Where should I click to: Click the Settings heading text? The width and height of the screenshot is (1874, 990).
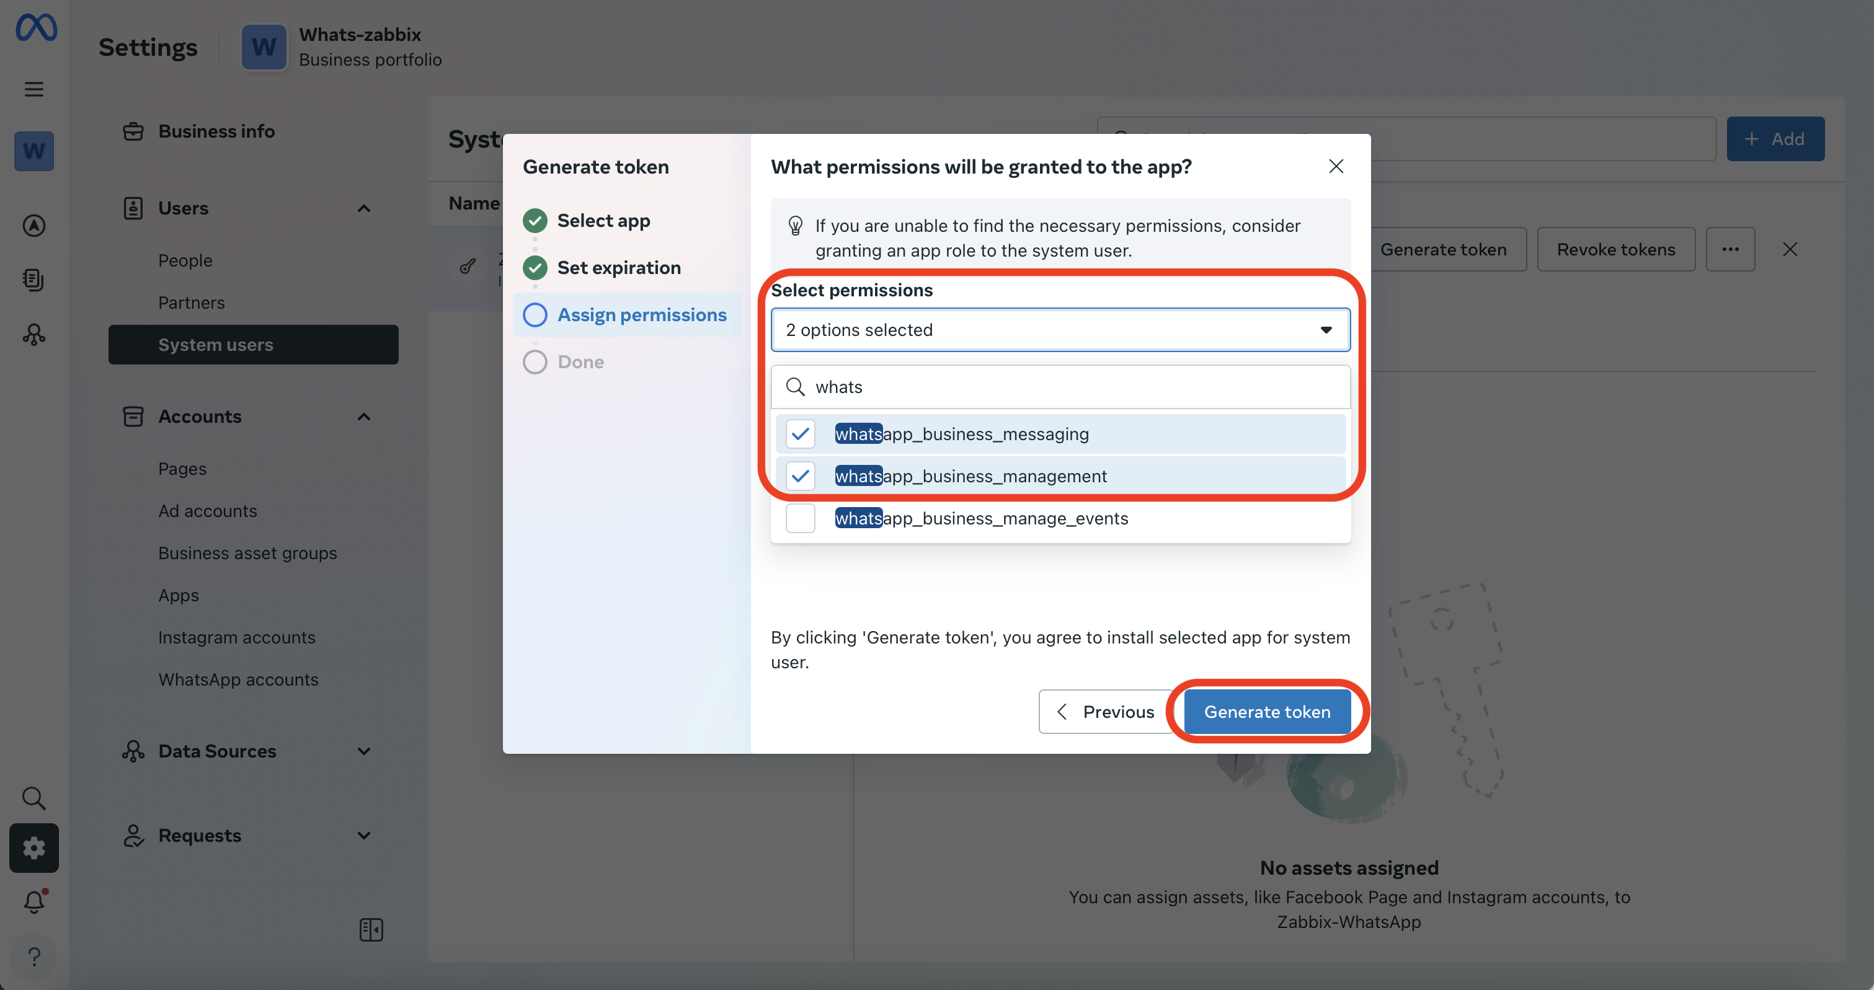pos(148,47)
